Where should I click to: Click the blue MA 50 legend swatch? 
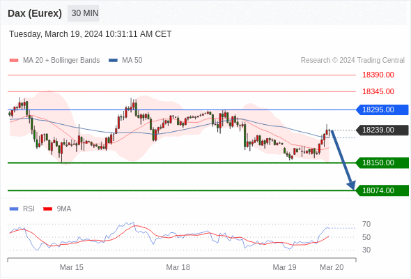click(113, 61)
